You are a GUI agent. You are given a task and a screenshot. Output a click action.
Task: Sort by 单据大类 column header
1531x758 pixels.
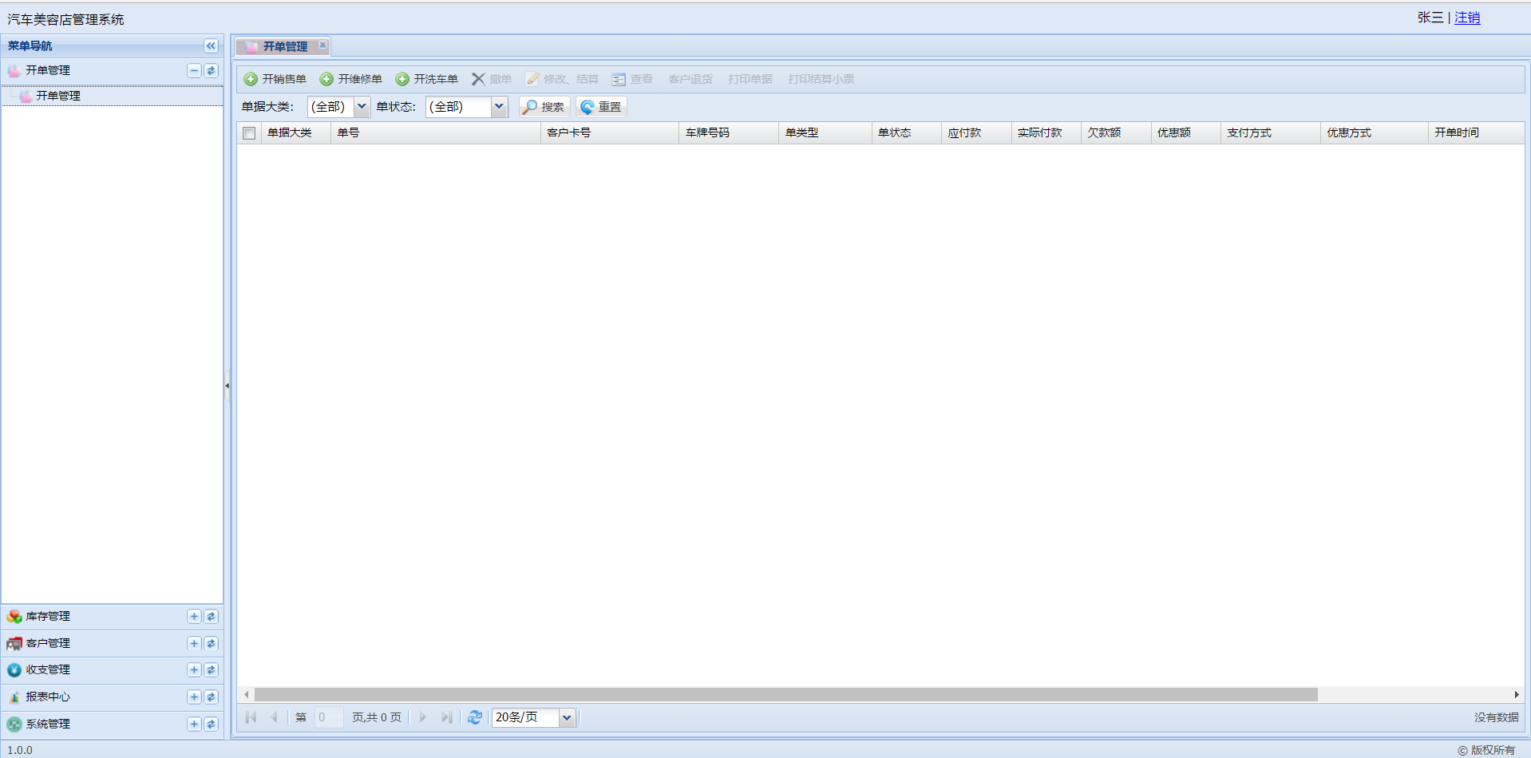[295, 133]
